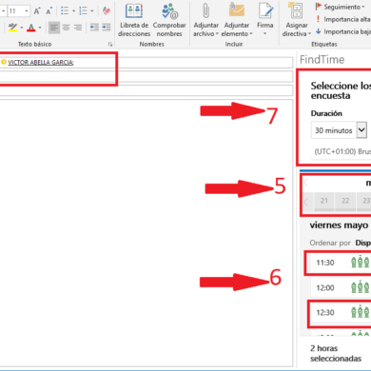Mark message as Importancia baja
Screen dimensions: 371x371
coord(342,31)
